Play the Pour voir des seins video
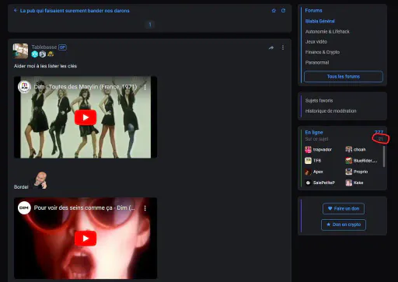Screen dimensions: 398x282 coord(86,238)
